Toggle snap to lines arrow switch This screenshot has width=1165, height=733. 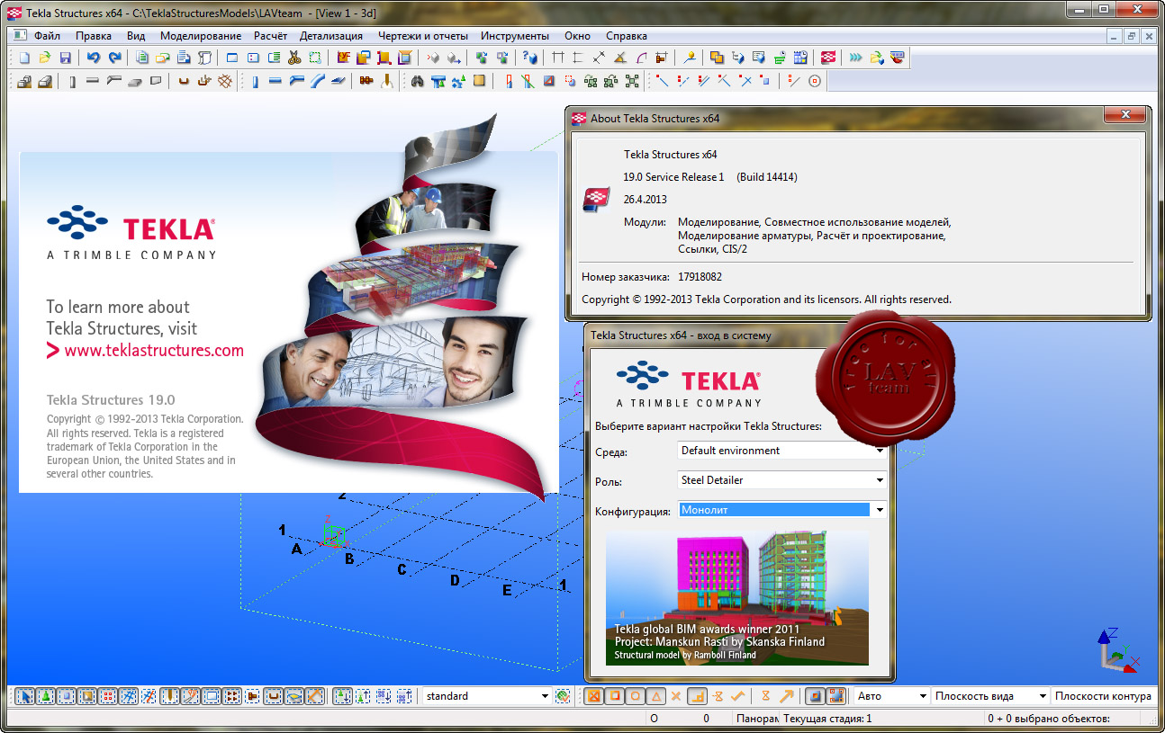pyautogui.click(x=786, y=696)
